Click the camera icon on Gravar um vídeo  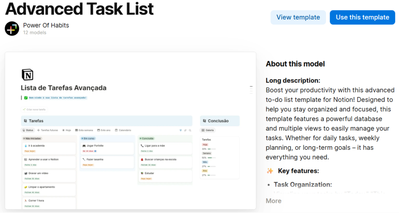(26, 173)
